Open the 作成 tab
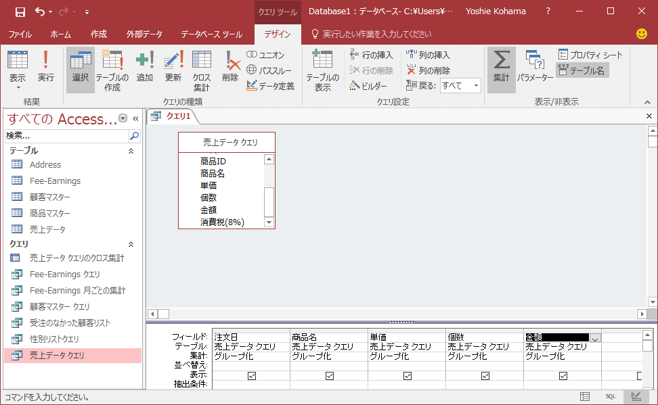This screenshot has height=405, width=658. coord(99,34)
